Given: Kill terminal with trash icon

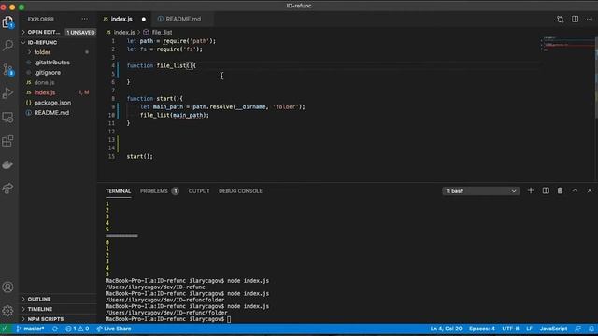Looking at the screenshot, I should point(560,190).
